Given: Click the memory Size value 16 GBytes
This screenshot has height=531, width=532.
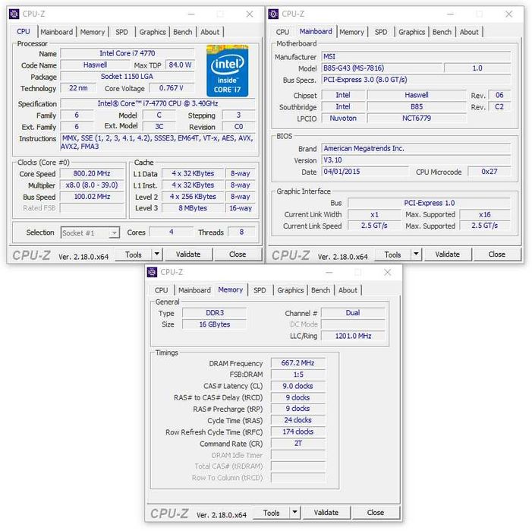Looking at the screenshot, I should (x=215, y=324).
